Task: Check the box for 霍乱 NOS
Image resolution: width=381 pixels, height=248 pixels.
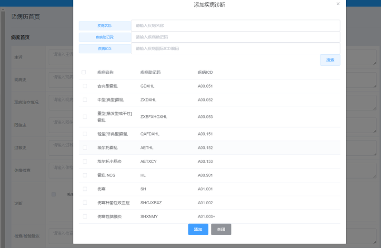Action: 85,175
